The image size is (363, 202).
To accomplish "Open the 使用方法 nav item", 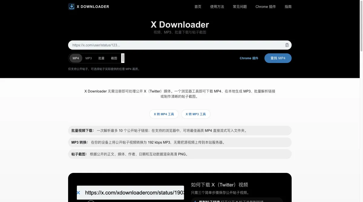I will (x=217, y=7).
